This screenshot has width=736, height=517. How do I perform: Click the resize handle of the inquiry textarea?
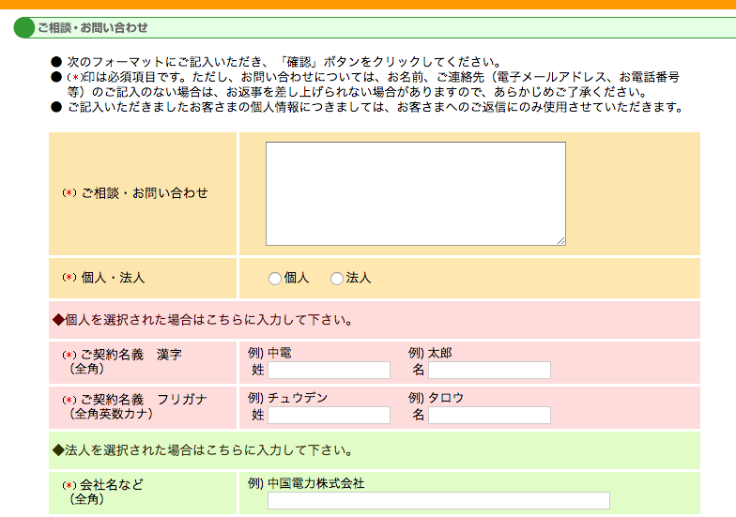click(x=560, y=240)
